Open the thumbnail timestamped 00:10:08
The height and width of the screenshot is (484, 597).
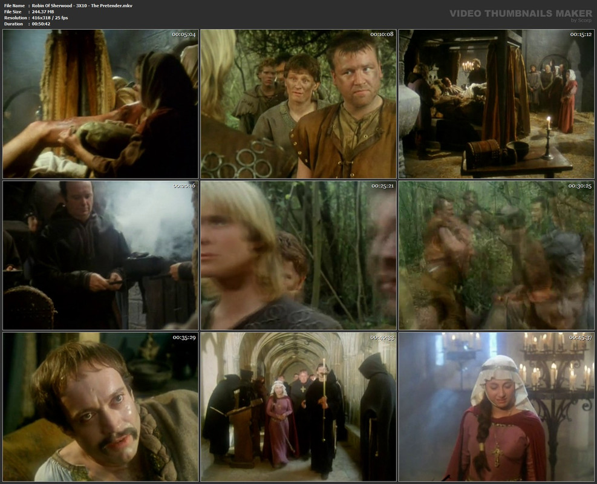[x=299, y=104]
